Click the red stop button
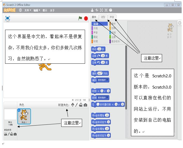This screenshot has height=148, width=183. click(86, 18)
